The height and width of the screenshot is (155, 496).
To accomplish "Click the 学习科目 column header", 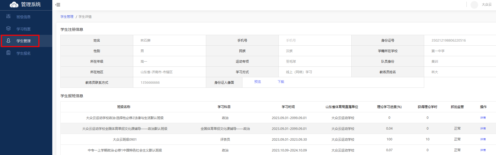I will 224,107.
